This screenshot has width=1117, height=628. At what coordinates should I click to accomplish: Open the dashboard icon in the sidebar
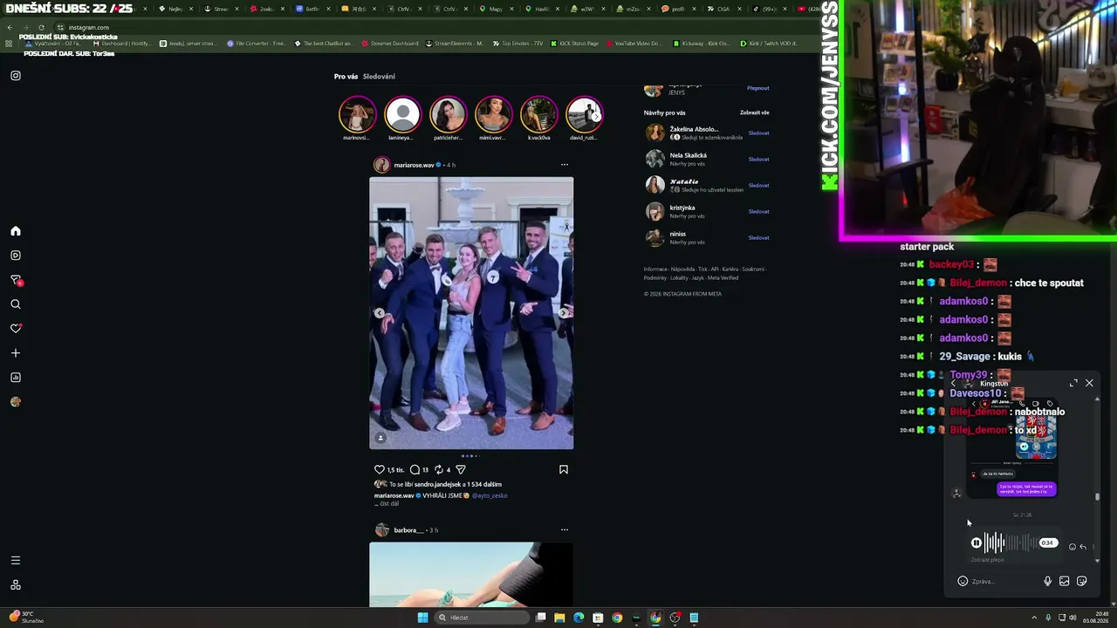pyautogui.click(x=16, y=378)
